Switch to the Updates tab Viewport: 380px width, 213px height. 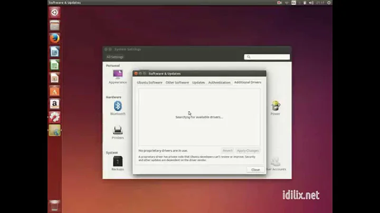(x=198, y=83)
